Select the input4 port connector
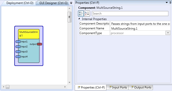Screen dimensions: 172x91 click(18, 57)
